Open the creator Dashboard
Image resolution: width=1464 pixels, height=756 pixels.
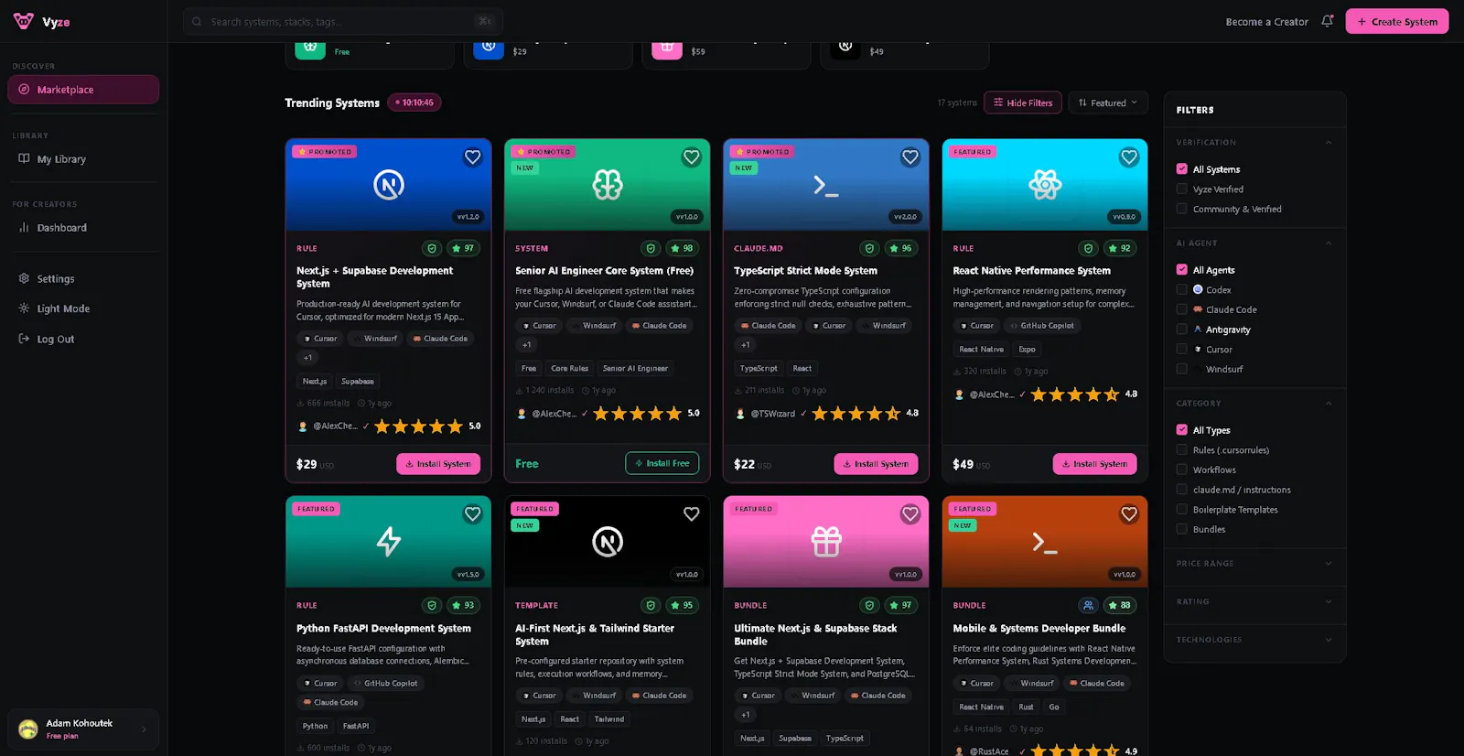click(83, 228)
